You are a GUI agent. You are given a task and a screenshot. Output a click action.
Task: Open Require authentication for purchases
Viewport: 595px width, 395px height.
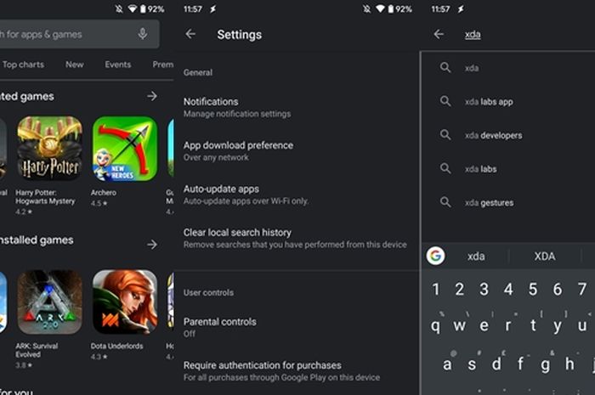[296, 370]
